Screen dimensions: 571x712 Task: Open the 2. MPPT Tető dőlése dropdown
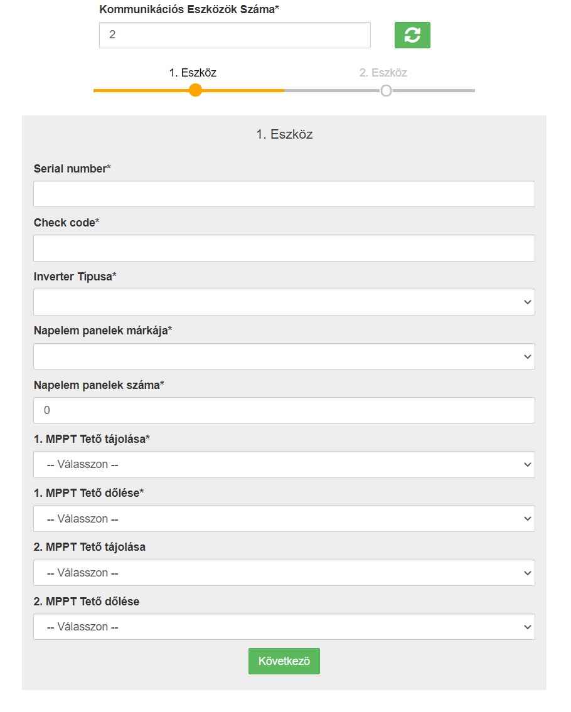tap(284, 627)
